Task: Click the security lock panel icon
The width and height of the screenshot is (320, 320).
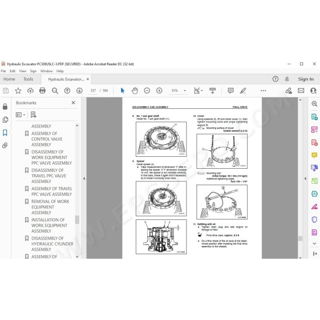Action: [x=5, y=107]
